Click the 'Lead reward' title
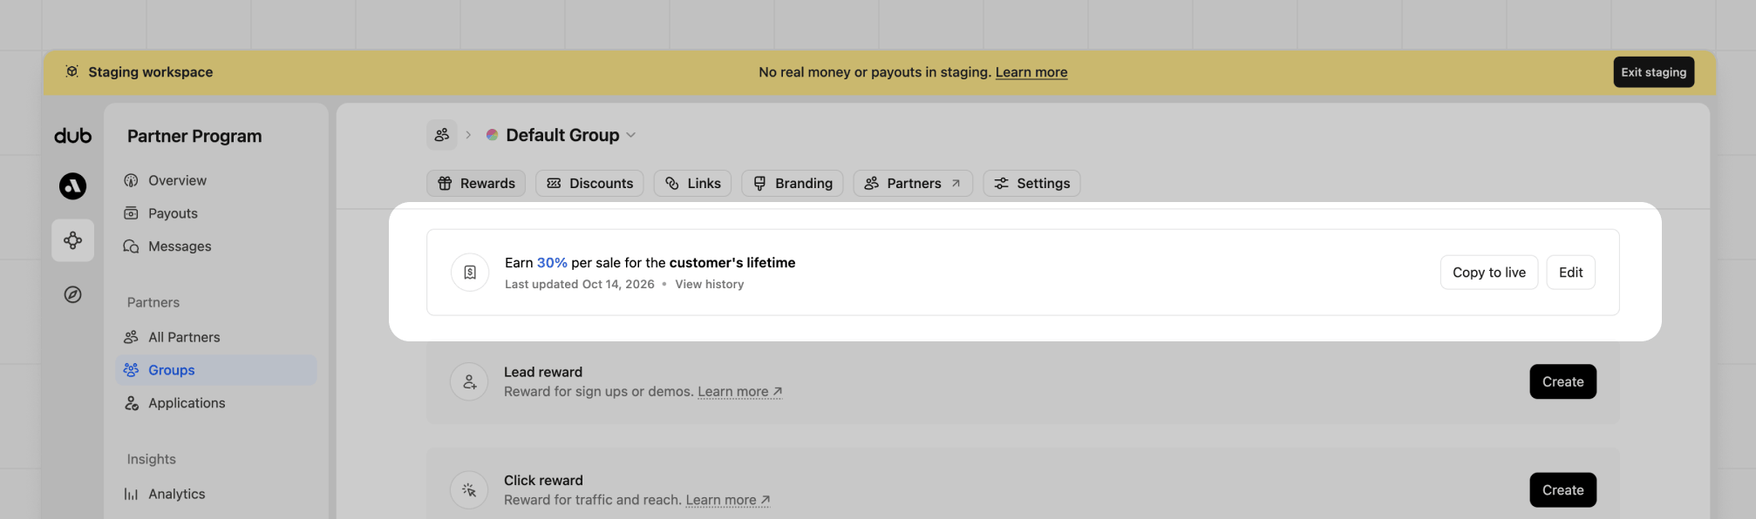 click(543, 372)
